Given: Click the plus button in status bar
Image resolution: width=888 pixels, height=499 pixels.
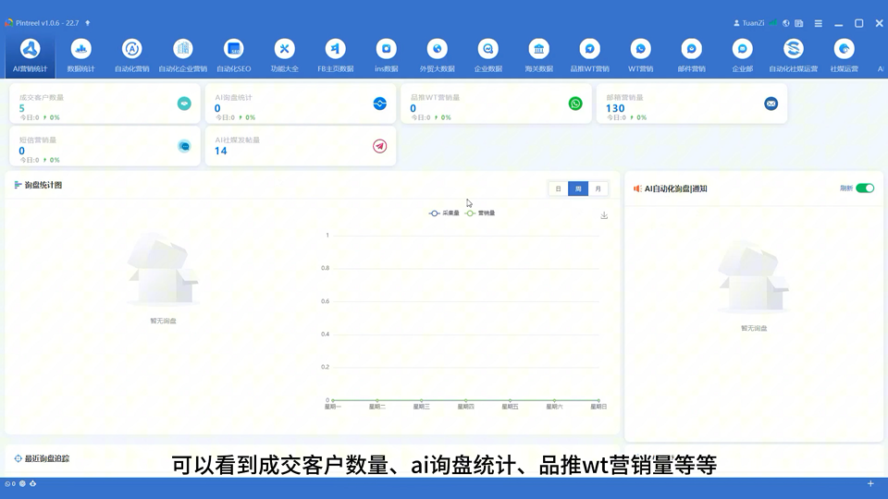Looking at the screenshot, I should coord(870,483).
